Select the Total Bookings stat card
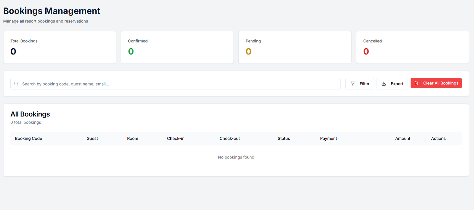The width and height of the screenshot is (474, 210). point(60,47)
